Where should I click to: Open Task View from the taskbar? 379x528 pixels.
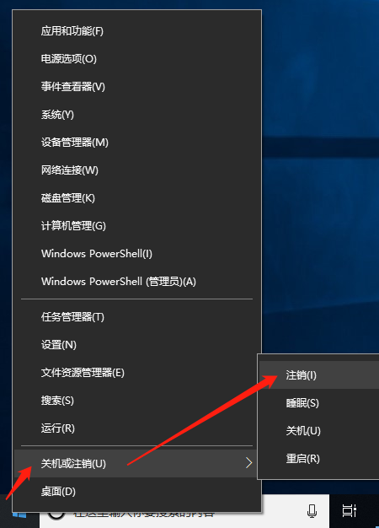pos(350,511)
